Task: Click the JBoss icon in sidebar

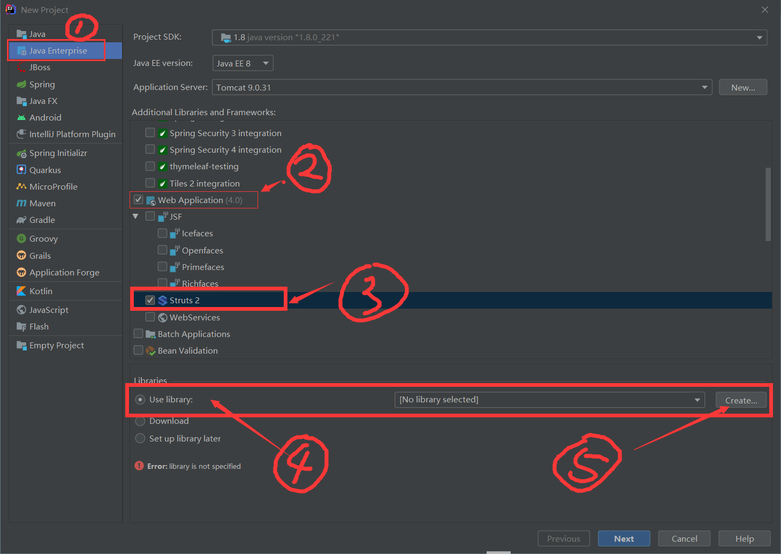Action: click(x=21, y=68)
